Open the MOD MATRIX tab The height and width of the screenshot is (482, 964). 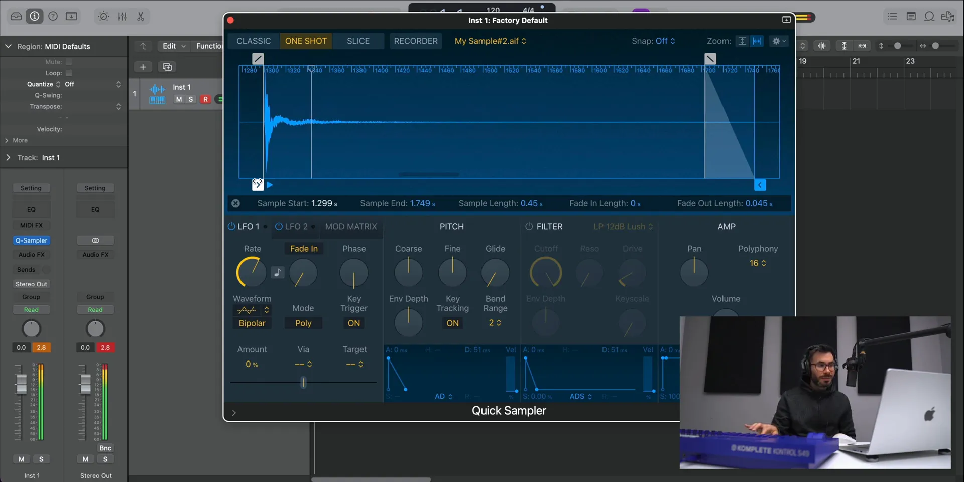351,227
